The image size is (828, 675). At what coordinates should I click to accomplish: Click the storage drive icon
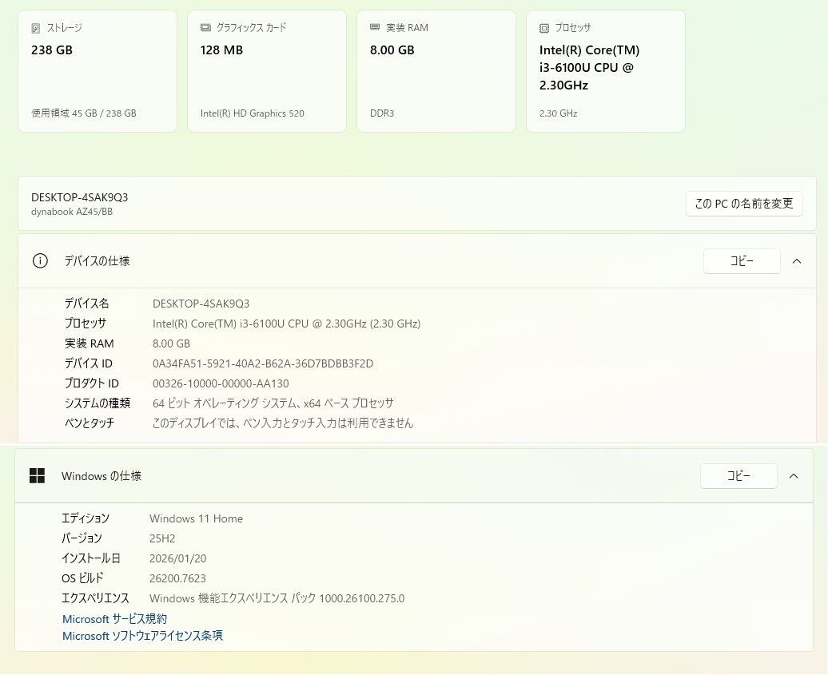[36, 28]
